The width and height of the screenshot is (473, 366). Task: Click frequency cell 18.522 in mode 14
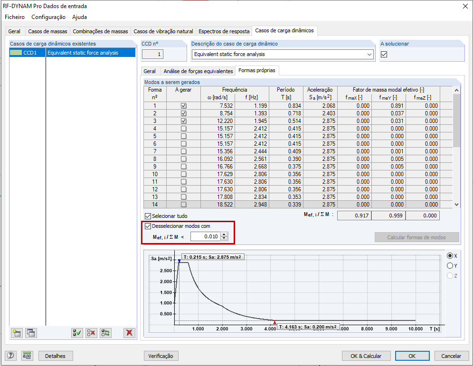[218, 205]
